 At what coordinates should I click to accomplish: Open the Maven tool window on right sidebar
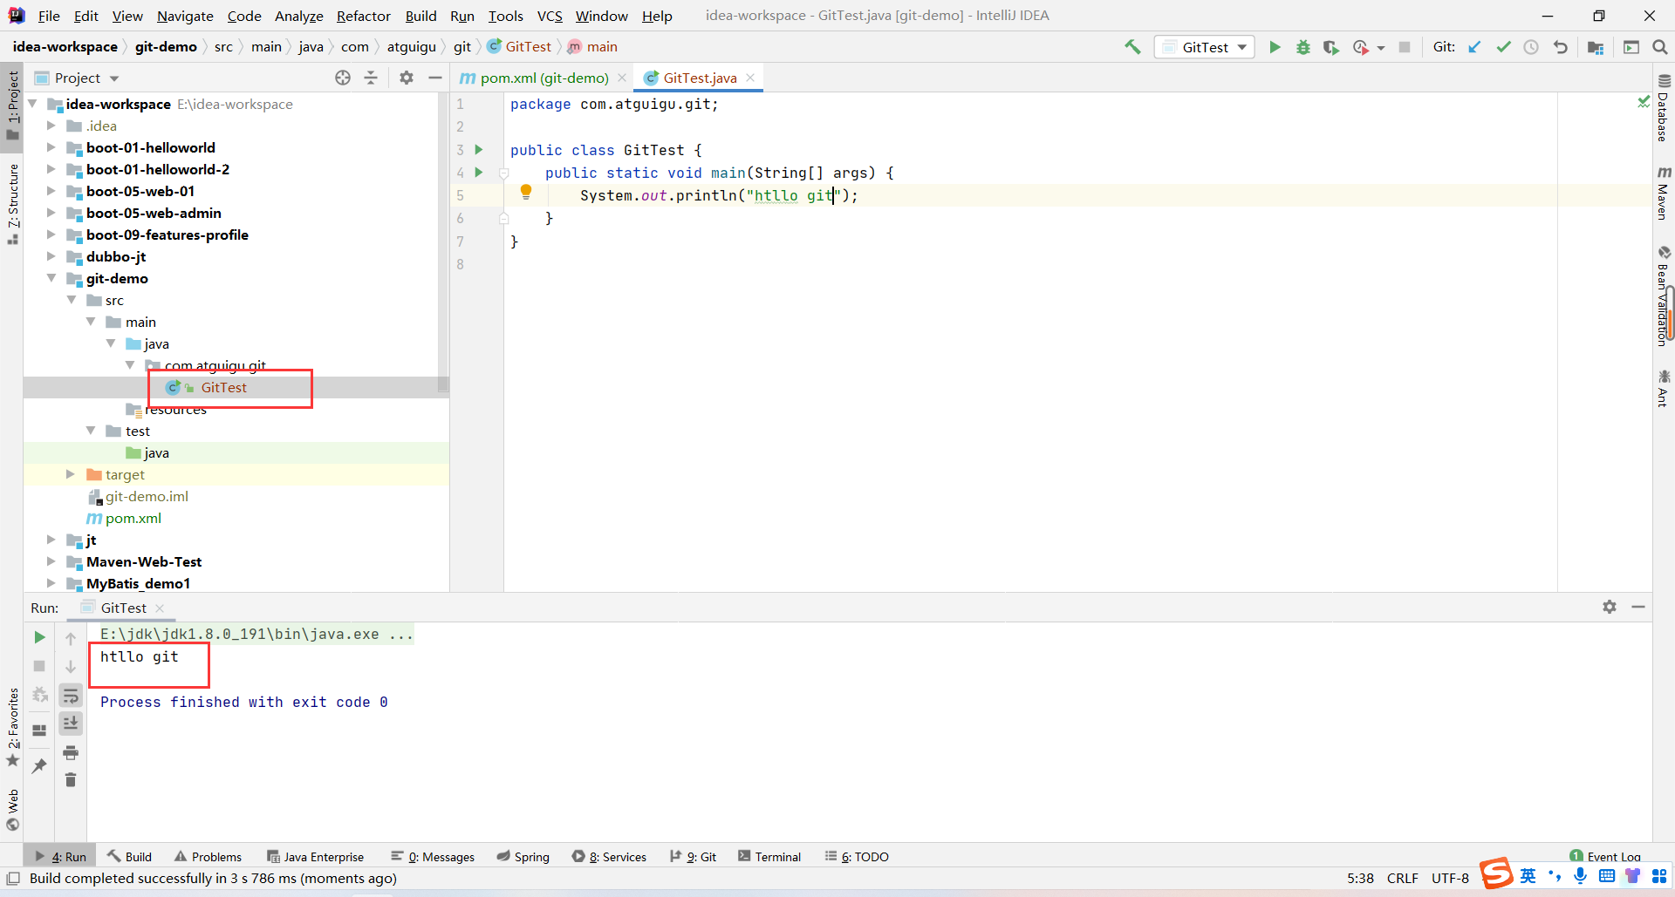tap(1663, 194)
